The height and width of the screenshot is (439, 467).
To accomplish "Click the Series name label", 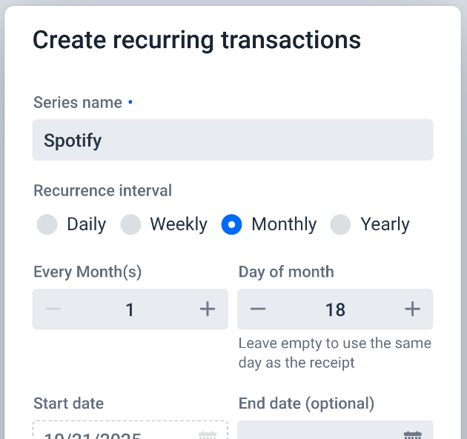I will pyautogui.click(x=78, y=103).
